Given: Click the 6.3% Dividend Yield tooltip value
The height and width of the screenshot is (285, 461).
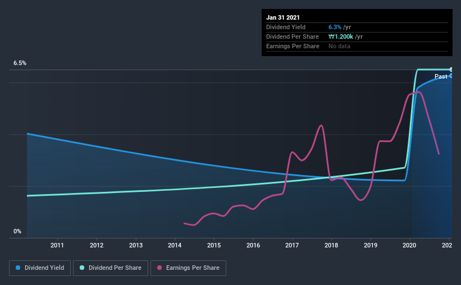Looking at the screenshot, I should click(x=335, y=27).
